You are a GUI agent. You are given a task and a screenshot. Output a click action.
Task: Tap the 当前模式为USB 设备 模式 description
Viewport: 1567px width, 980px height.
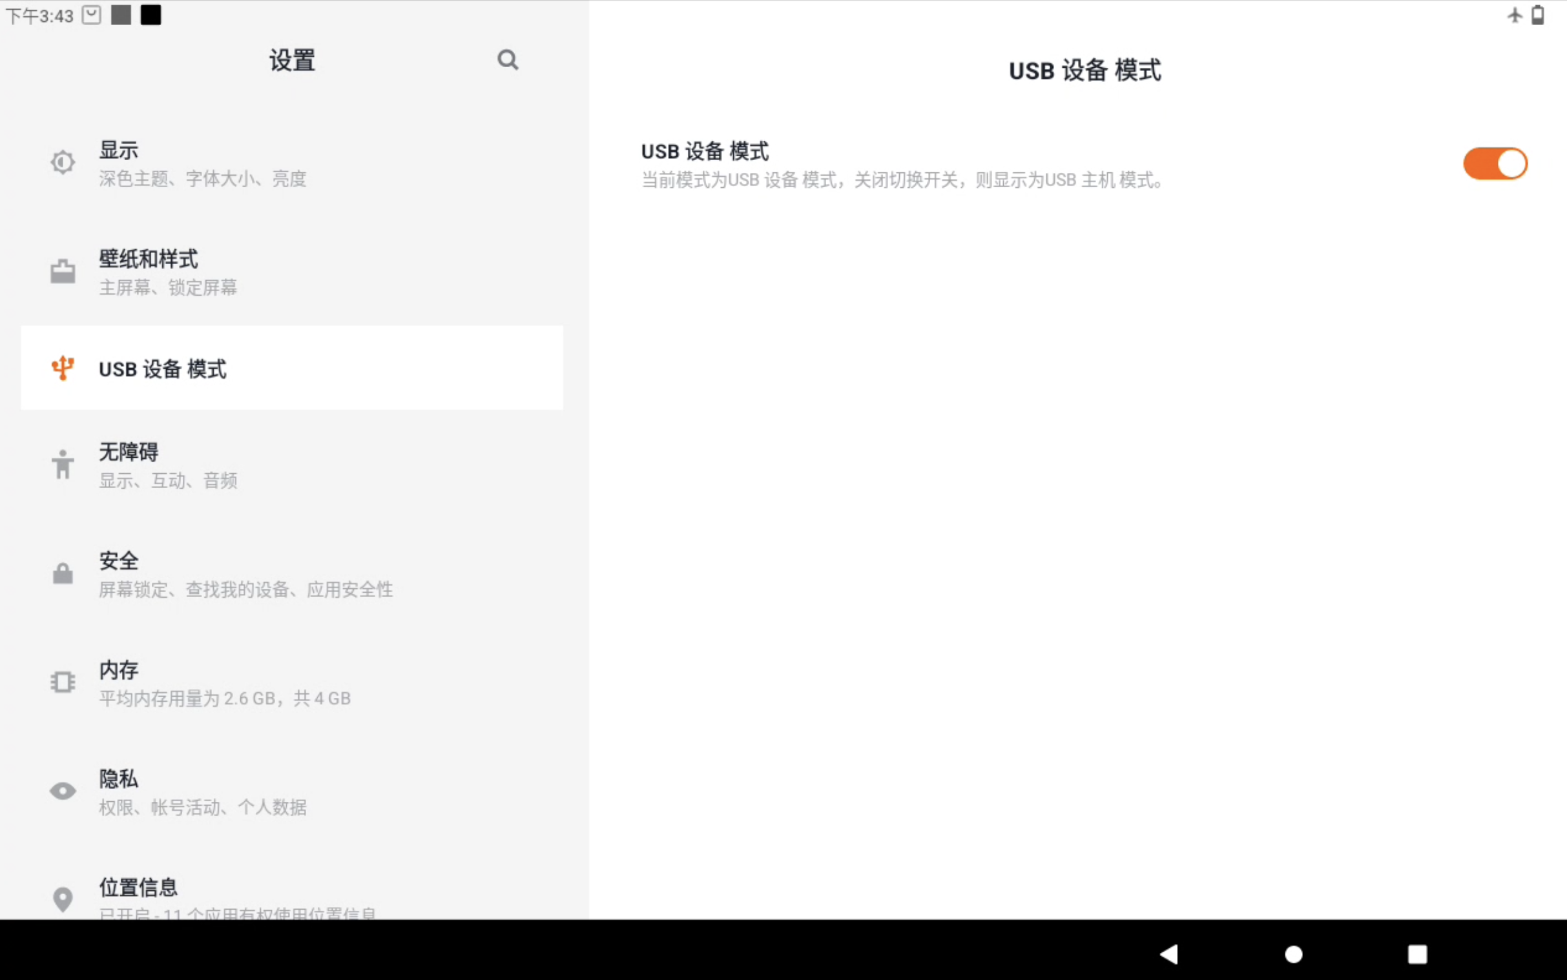(902, 180)
